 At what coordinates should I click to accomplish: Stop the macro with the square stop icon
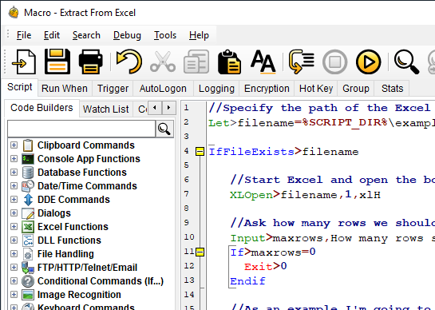point(335,62)
